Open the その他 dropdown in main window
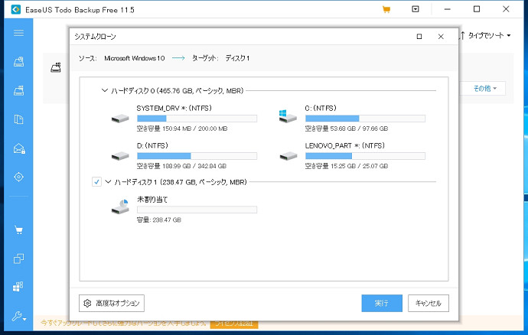528x335 pixels. click(x=484, y=89)
